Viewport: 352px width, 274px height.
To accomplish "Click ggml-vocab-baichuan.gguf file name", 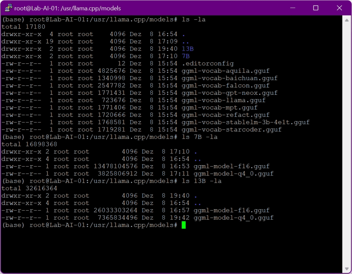I will 229,78.
